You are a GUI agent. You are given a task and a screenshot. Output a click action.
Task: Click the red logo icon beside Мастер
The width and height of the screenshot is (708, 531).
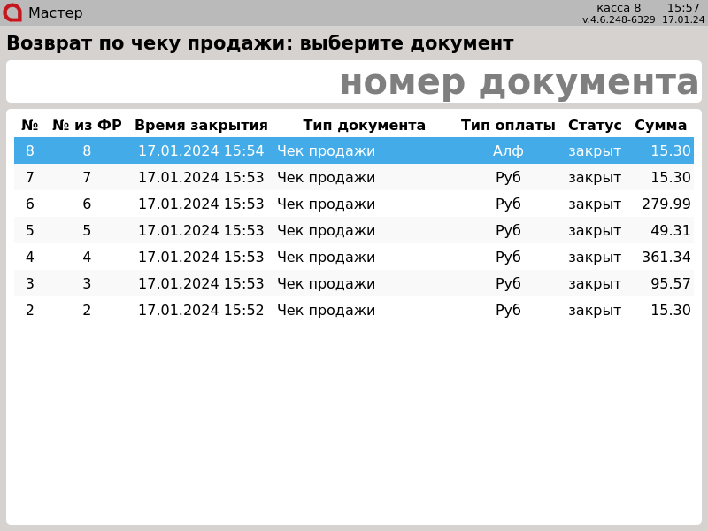tap(12, 12)
